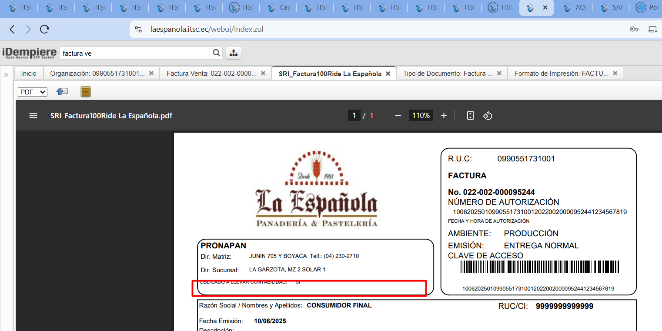Expand the collapsed left side panel
Image resolution: width=662 pixels, height=331 pixels.
[6, 75]
